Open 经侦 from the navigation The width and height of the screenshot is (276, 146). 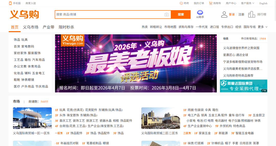[238, 27]
